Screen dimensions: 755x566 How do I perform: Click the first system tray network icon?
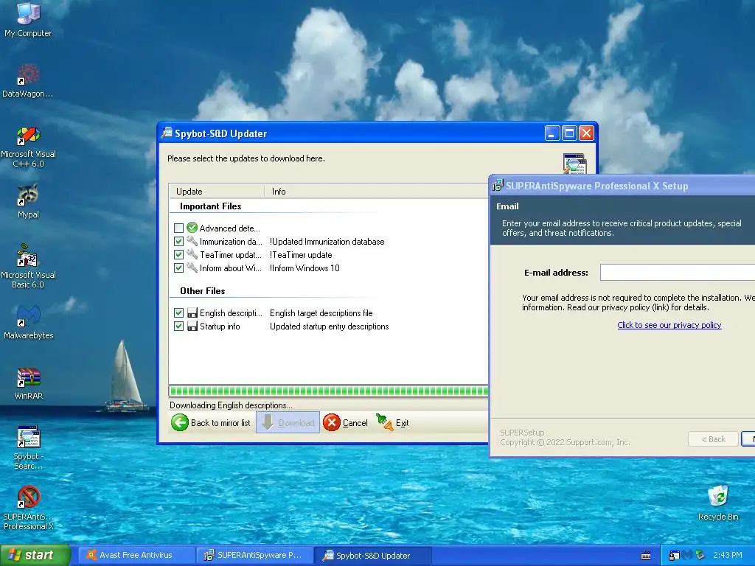[x=674, y=556]
